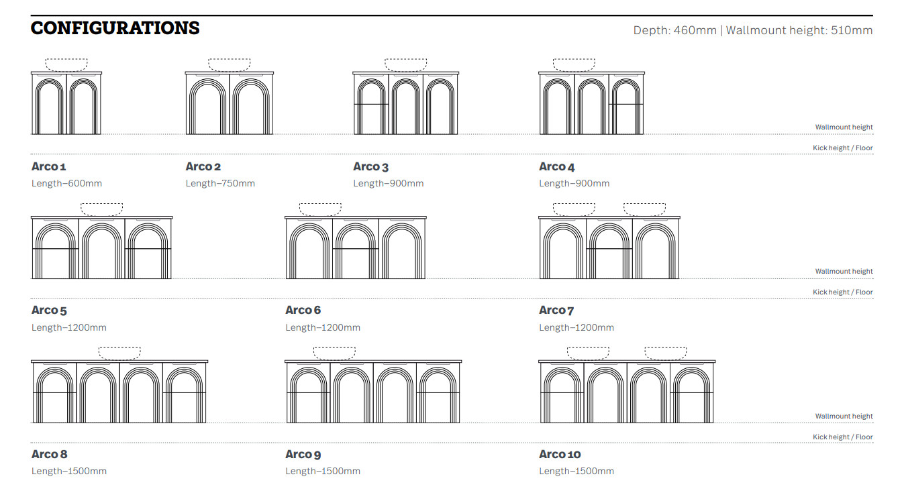Click the Arco 9 vanity diagram
This screenshot has width=904, height=495.
[372, 392]
